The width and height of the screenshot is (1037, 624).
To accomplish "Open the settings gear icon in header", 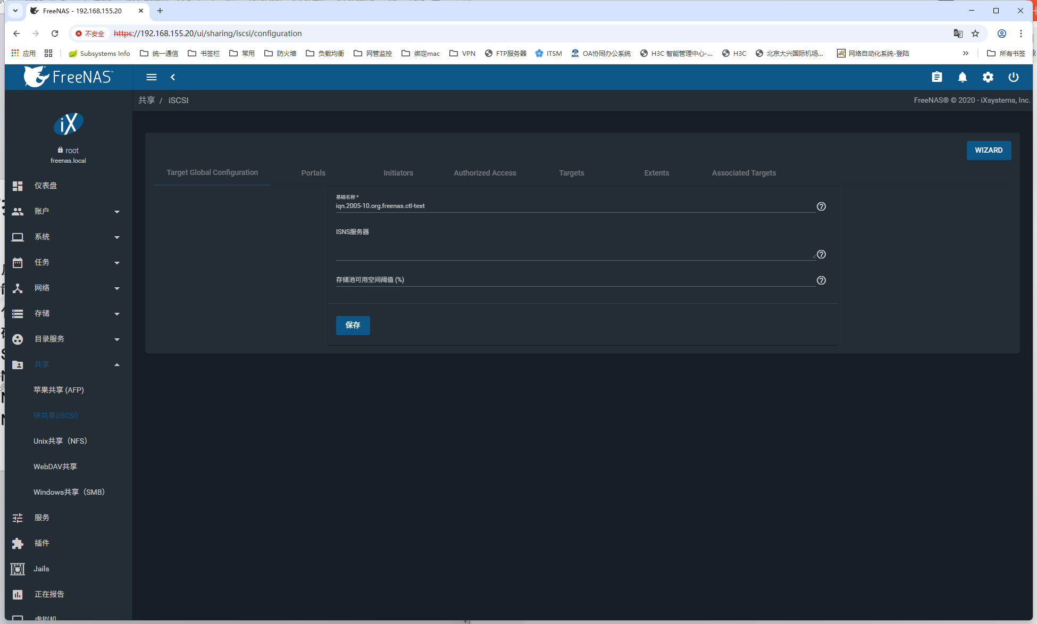I will click(988, 77).
